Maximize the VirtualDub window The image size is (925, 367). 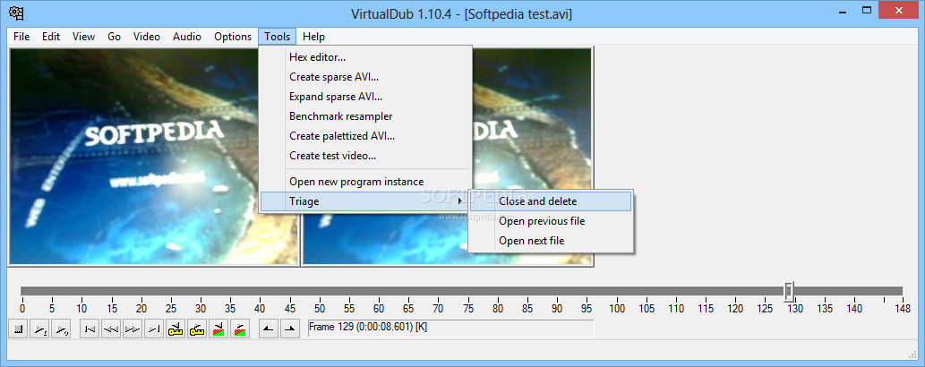[867, 10]
